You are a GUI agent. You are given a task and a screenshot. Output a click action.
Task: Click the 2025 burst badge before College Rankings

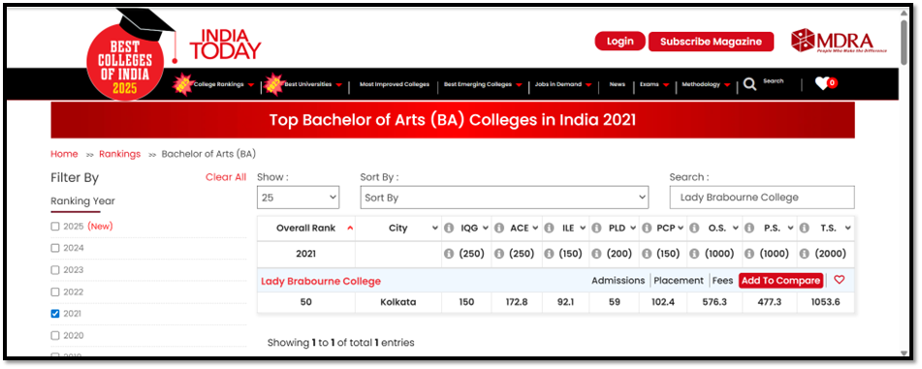point(182,84)
